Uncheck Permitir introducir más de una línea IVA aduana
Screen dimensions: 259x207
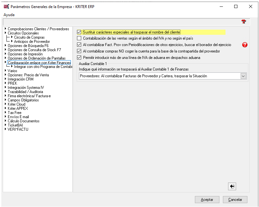point(79,58)
